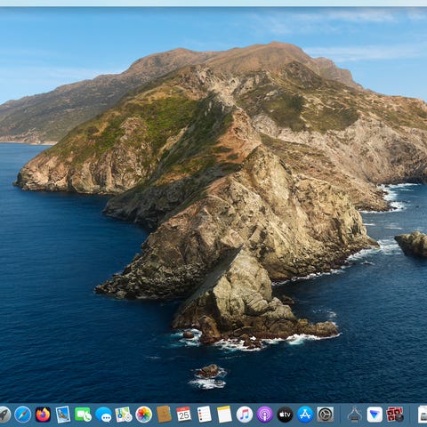Open the Mail stamp icon
427x427 pixels.
[x=63, y=415]
